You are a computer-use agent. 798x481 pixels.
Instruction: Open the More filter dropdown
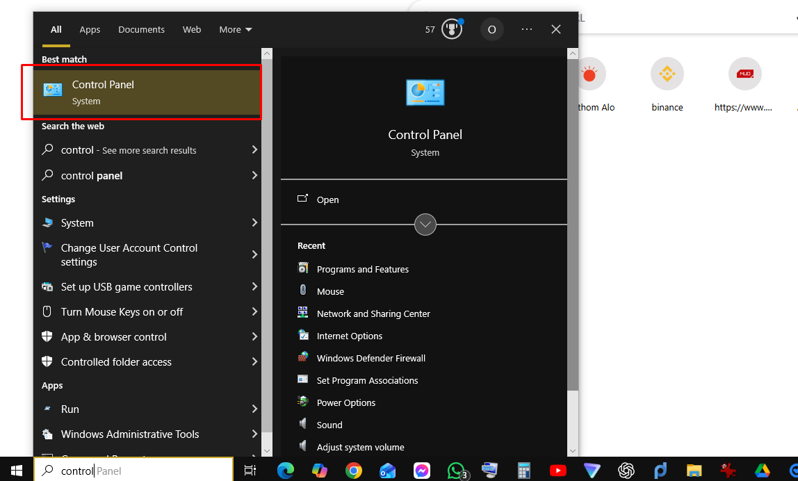(x=236, y=30)
